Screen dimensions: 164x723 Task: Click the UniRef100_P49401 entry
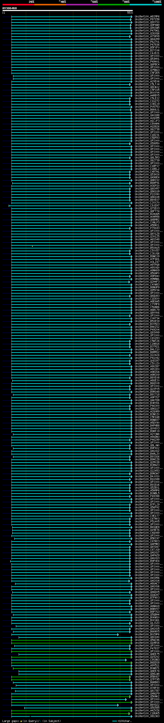[x=147, y=62]
